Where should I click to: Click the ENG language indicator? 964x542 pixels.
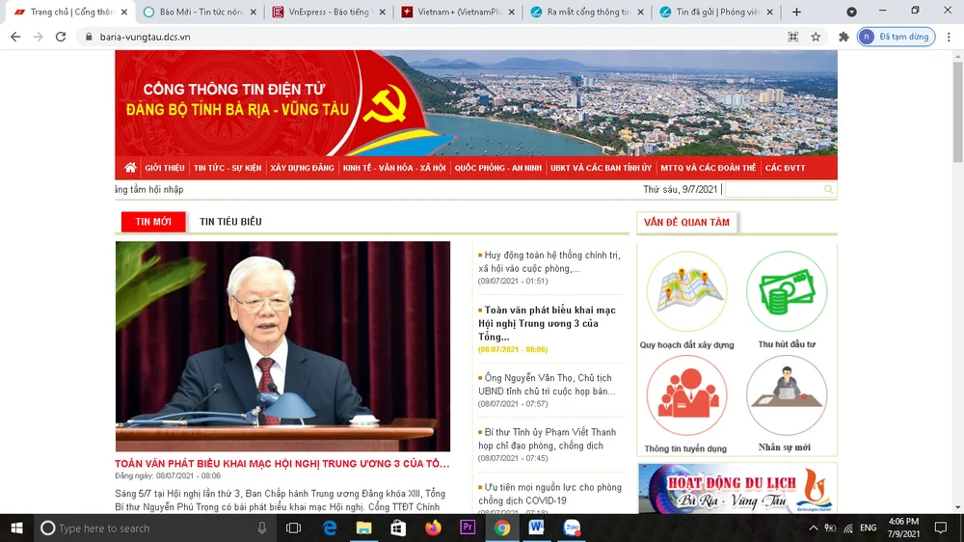pos(869,528)
